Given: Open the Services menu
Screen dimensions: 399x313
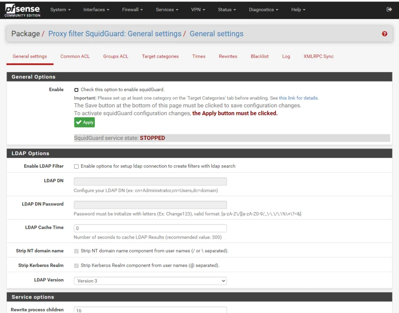Looking at the screenshot, I should pyautogui.click(x=167, y=9).
